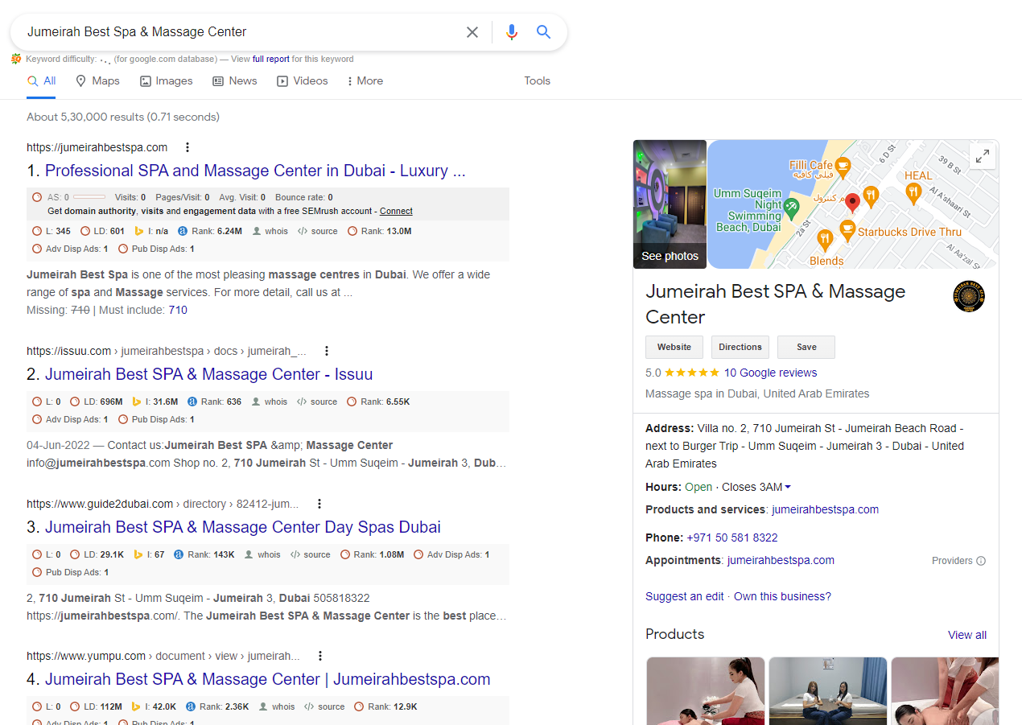The width and height of the screenshot is (1022, 725).
Task: Open three-dot menu for jumeirahbestspa.com result
Action: (188, 147)
